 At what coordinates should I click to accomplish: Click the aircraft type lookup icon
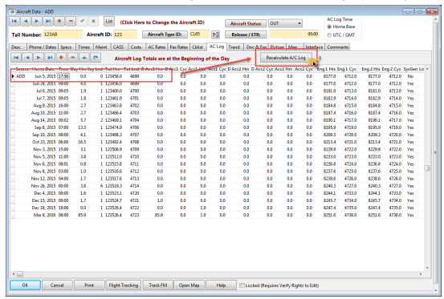tap(215, 34)
